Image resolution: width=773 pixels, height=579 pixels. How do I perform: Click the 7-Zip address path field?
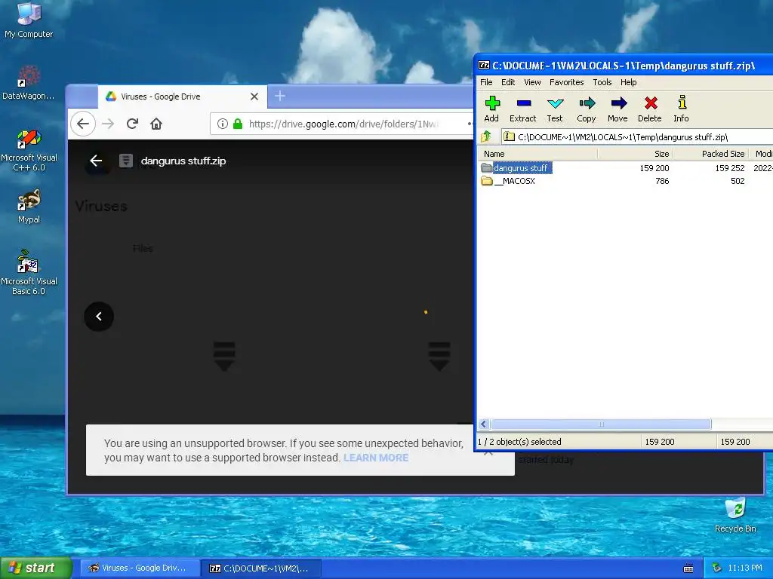[x=637, y=137]
